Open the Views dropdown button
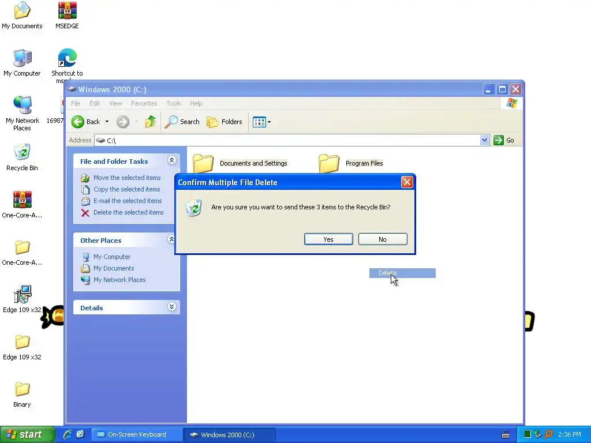The width and height of the screenshot is (591, 443). pos(261,122)
